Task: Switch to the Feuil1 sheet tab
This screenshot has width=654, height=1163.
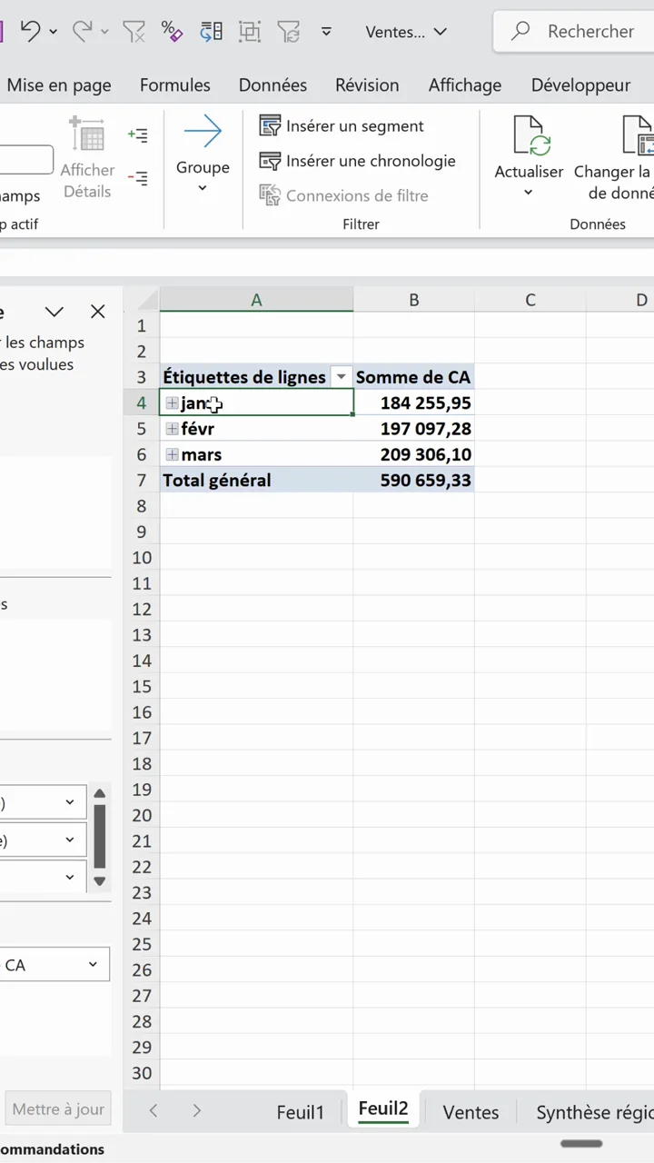Action: 300,1112
